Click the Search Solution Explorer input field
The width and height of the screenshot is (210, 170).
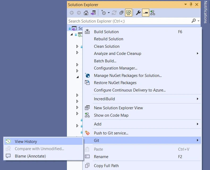129,21
